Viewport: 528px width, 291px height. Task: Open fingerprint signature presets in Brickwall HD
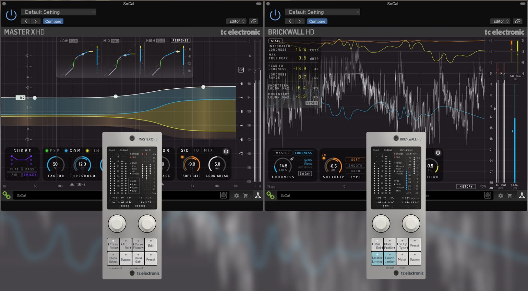tap(488, 195)
